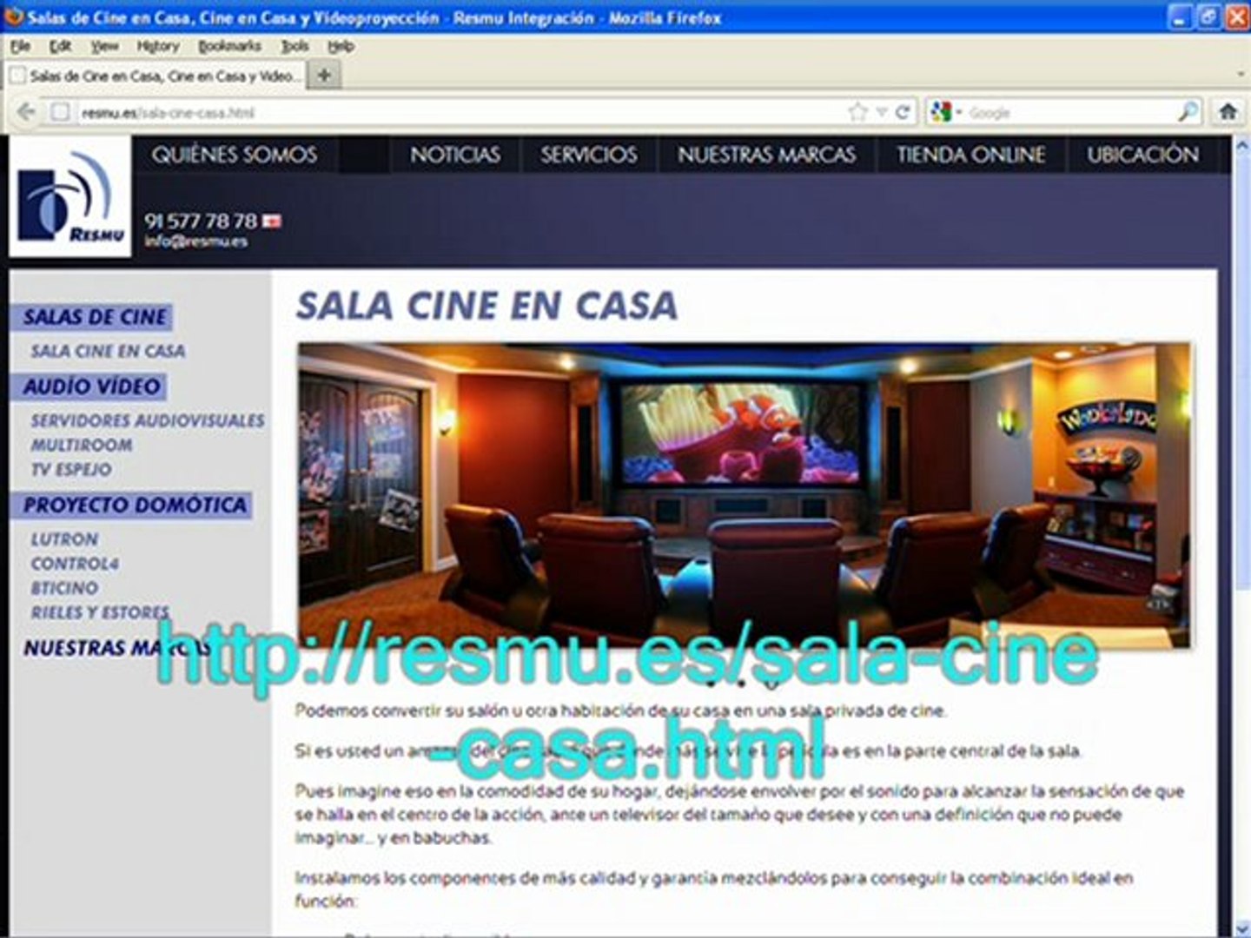Open the history dropdown arrow next to the star
This screenshot has height=938, width=1251.
coord(881,112)
